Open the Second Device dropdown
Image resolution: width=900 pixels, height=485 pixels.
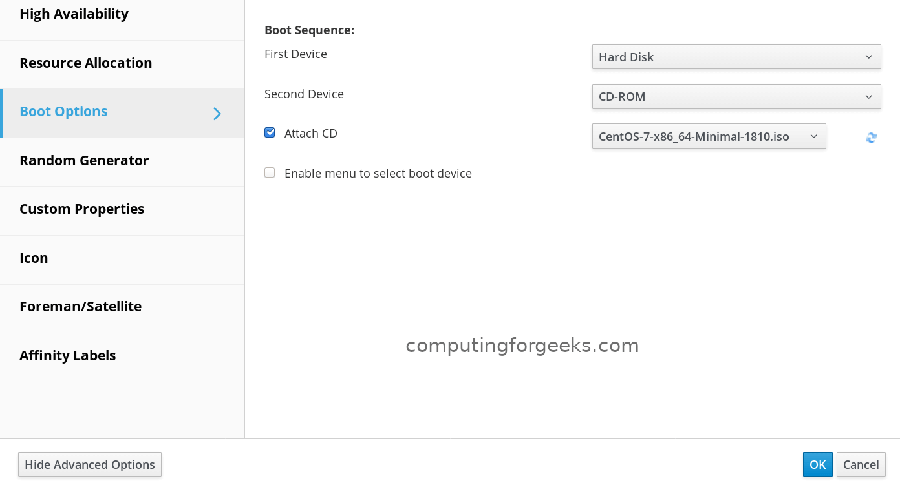[x=736, y=97]
